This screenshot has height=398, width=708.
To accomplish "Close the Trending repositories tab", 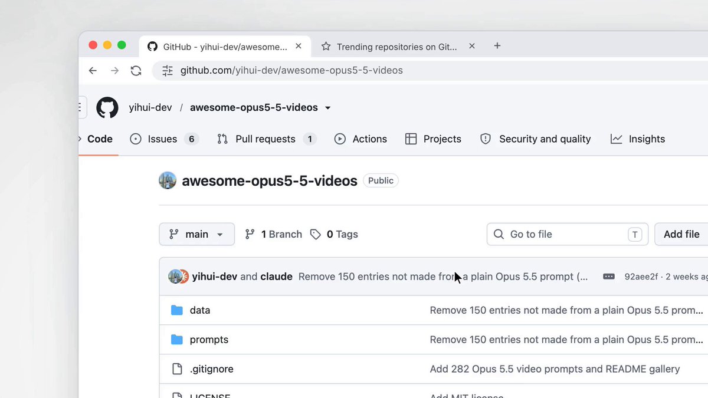I will point(471,46).
